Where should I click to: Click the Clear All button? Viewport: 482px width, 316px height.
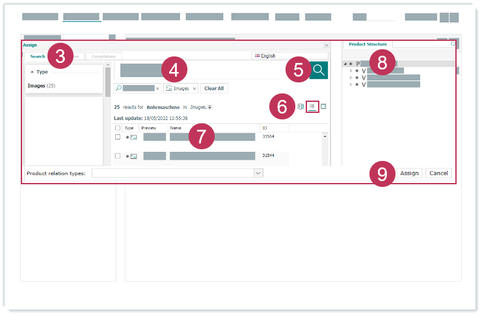(214, 88)
